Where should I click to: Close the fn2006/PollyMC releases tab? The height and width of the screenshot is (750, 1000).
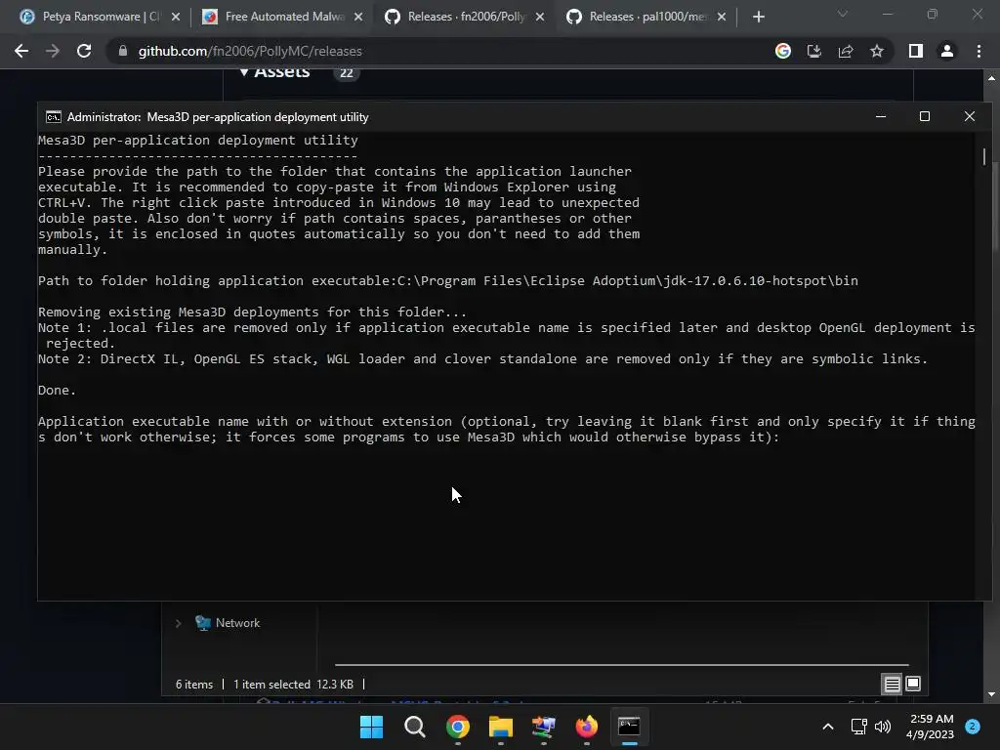point(539,17)
